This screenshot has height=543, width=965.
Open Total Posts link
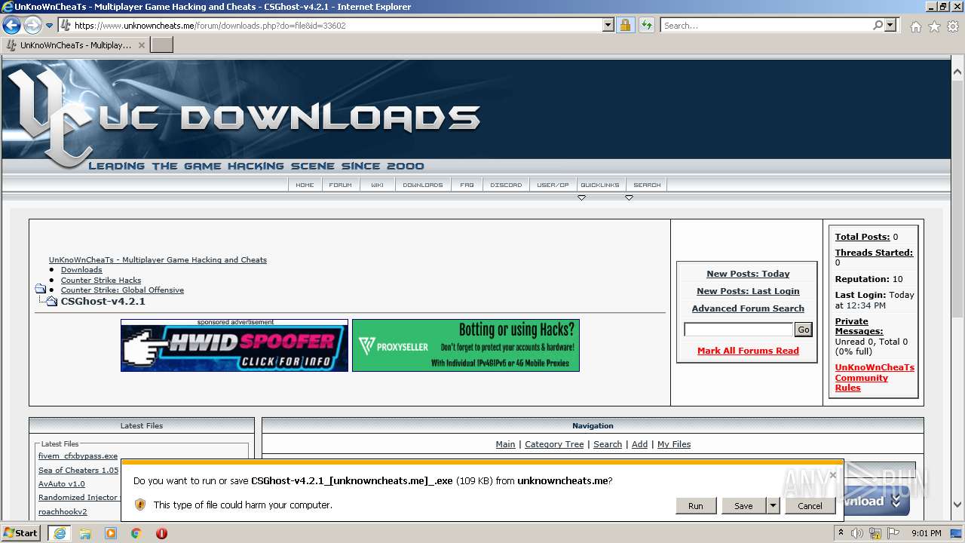point(862,237)
